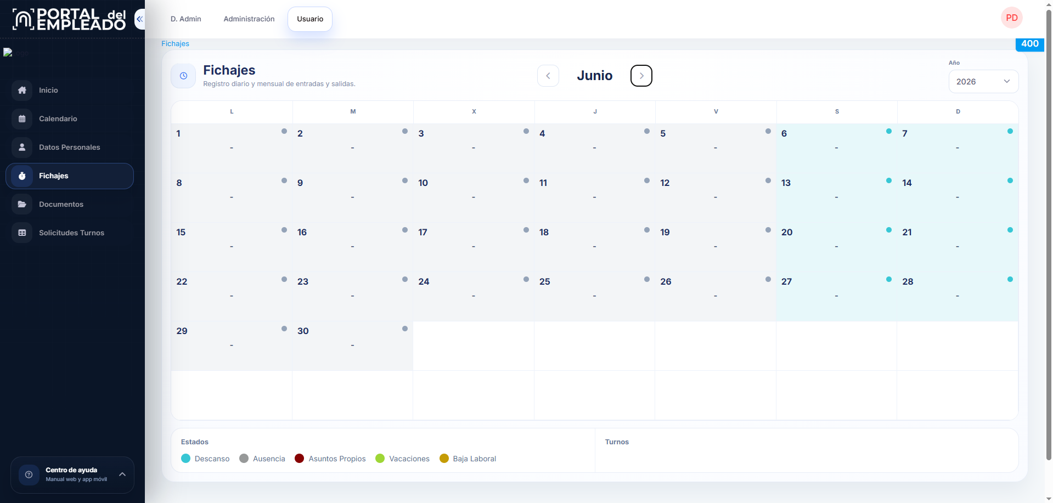Expand the Centro de ayuda panel

[x=72, y=474]
